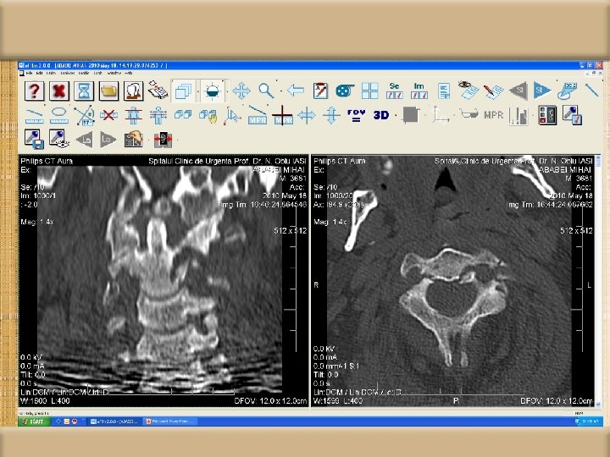Select the line ruler measurement tool
The width and height of the screenshot is (610, 457).
pos(34,116)
